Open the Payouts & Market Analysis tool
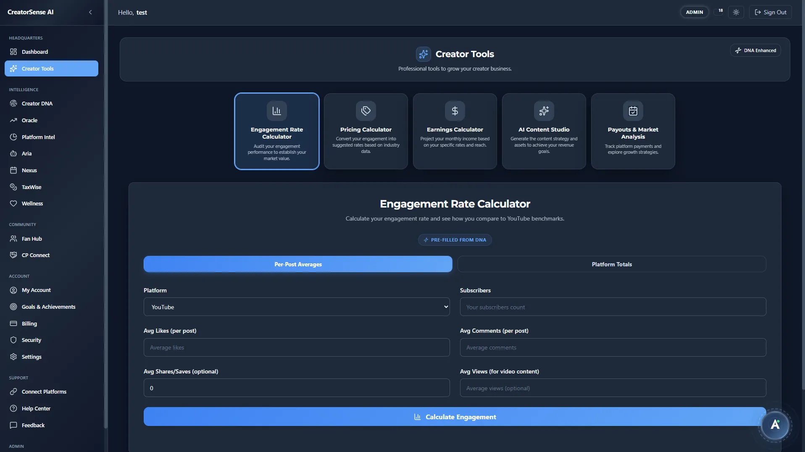This screenshot has width=805, height=452. [x=633, y=131]
